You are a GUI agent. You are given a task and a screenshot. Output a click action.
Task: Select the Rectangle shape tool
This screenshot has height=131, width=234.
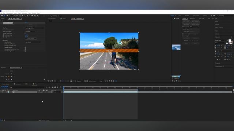(20, 16)
